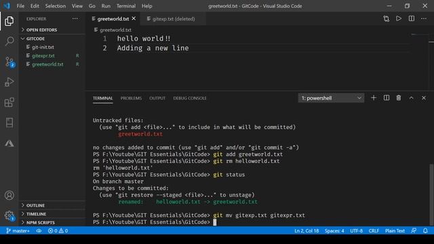Click the open changes compare icon
Image resolution: width=434 pixels, height=244 pixels.
pos(386,19)
